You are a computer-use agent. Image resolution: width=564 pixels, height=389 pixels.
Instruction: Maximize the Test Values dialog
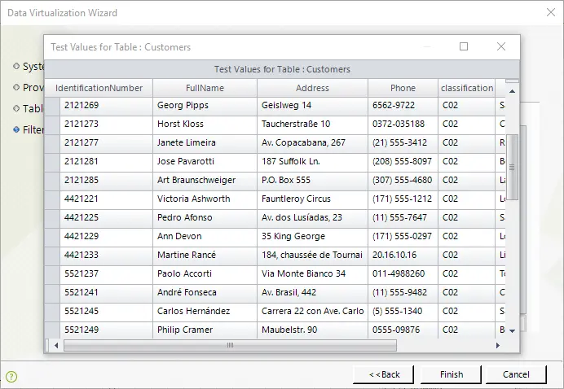(x=464, y=46)
